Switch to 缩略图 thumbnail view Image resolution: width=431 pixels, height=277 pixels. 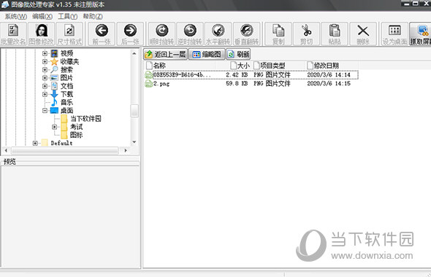(207, 54)
